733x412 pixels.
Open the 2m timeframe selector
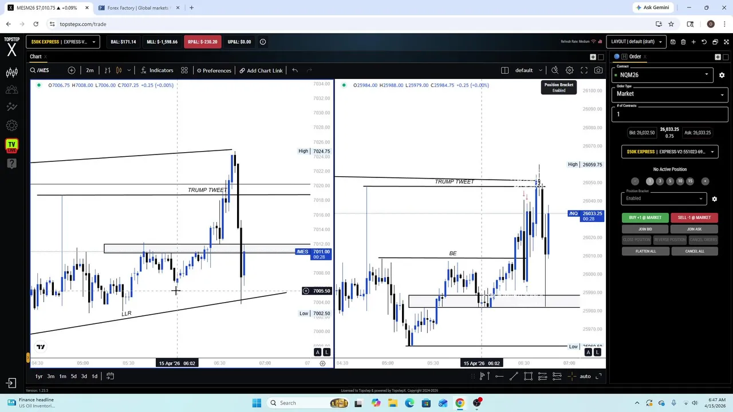click(x=90, y=70)
